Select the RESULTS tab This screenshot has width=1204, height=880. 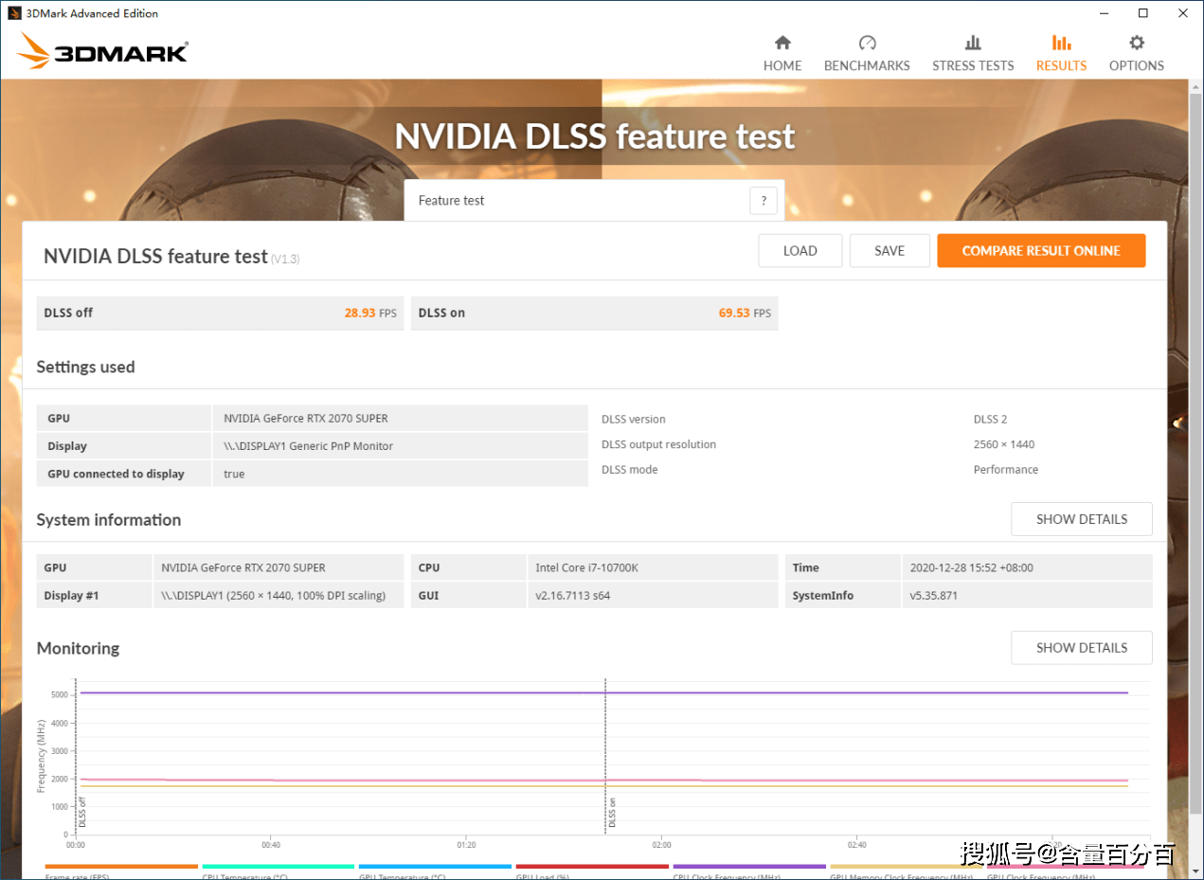point(1061,53)
